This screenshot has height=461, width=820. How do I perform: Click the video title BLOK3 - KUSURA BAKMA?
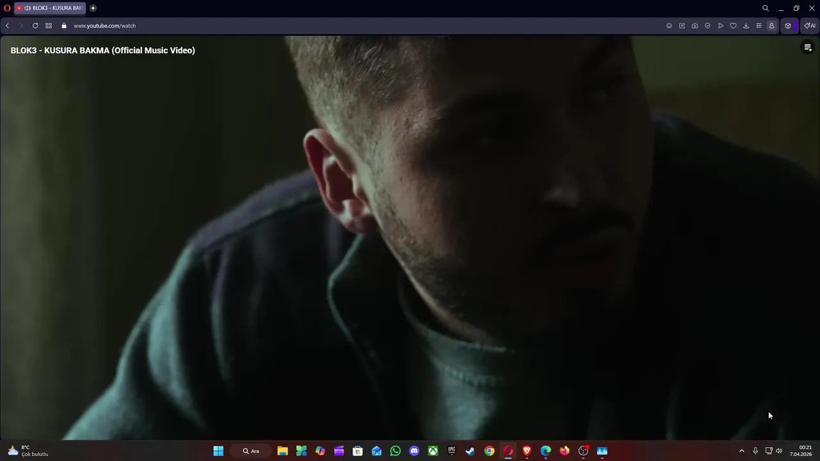point(102,51)
